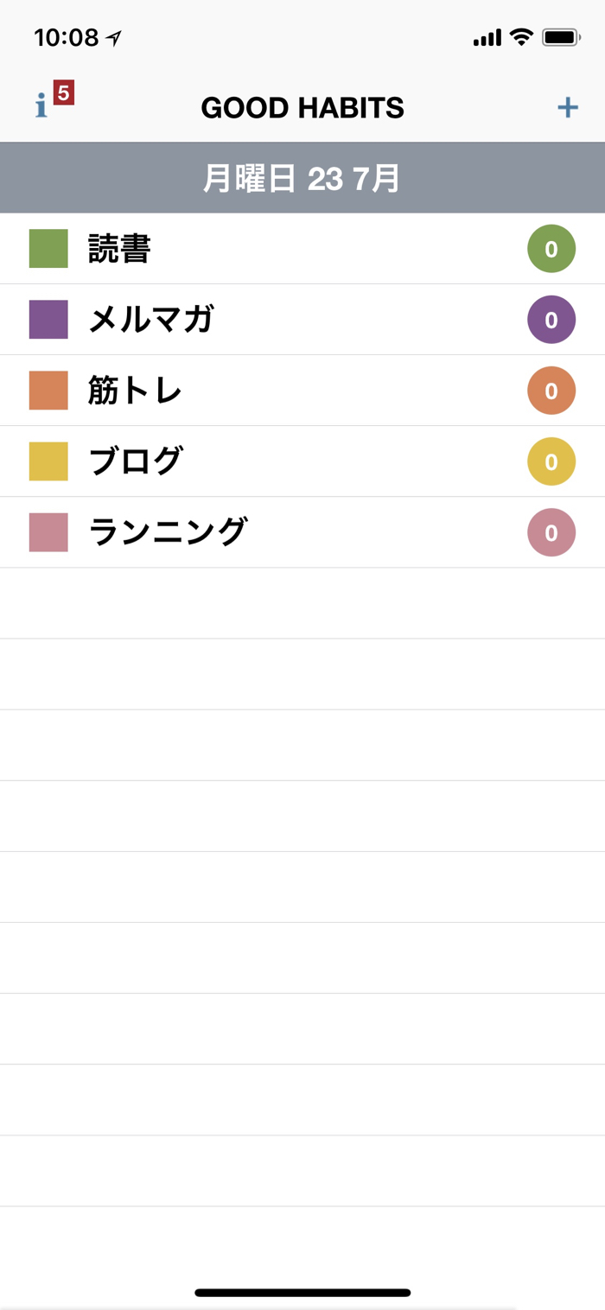
Task: Tap the purple counter circle for メルマガ
Action: pos(551,320)
